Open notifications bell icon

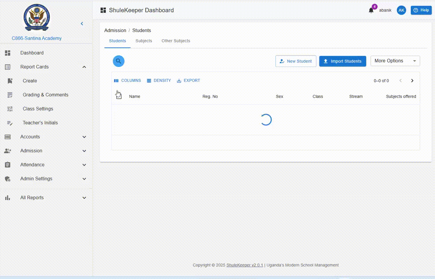point(371,10)
